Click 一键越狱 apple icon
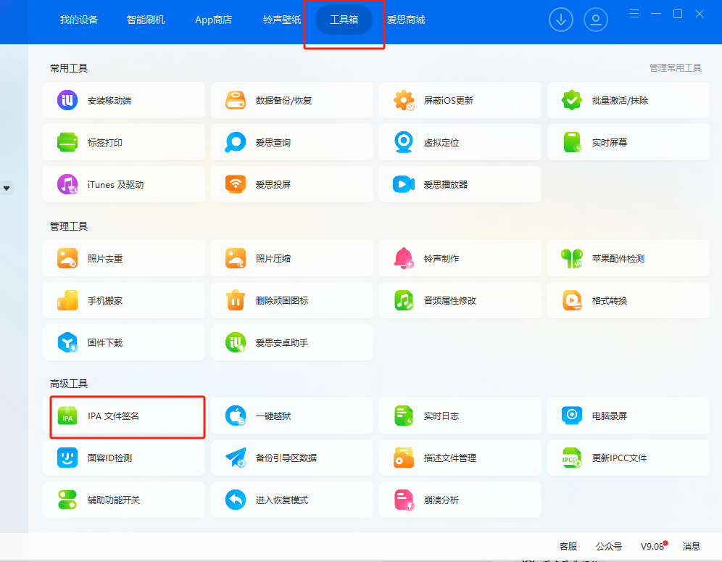 coord(236,416)
